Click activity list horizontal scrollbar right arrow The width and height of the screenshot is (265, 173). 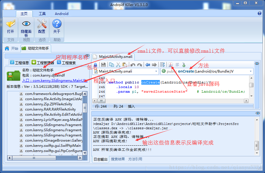click(x=80, y=158)
